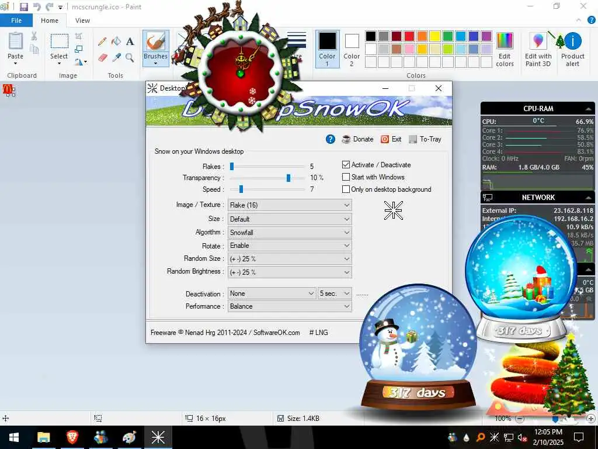This screenshot has width=598, height=449.
Task: Pick the red color swatch in palette
Action: (409, 36)
